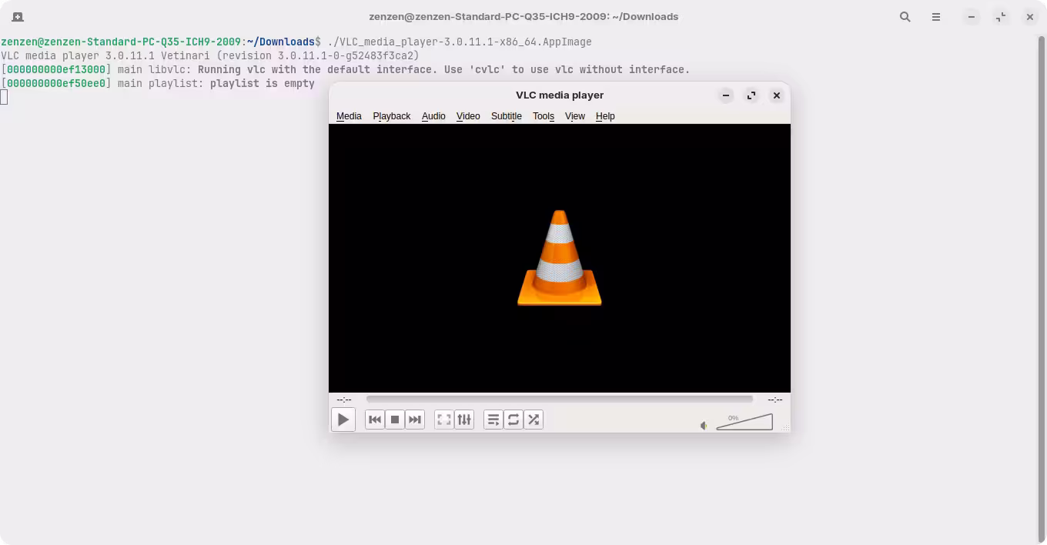Click the Next media track button
This screenshot has height=545, width=1047.
pos(415,420)
